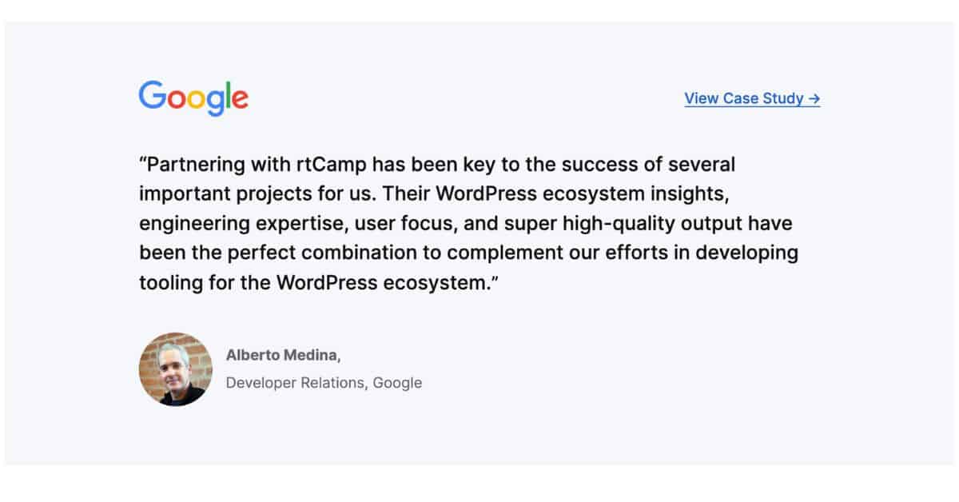Screen dimensions: 959x502
Task: Click Alberto Medina's profile photo
Action: click(x=176, y=369)
